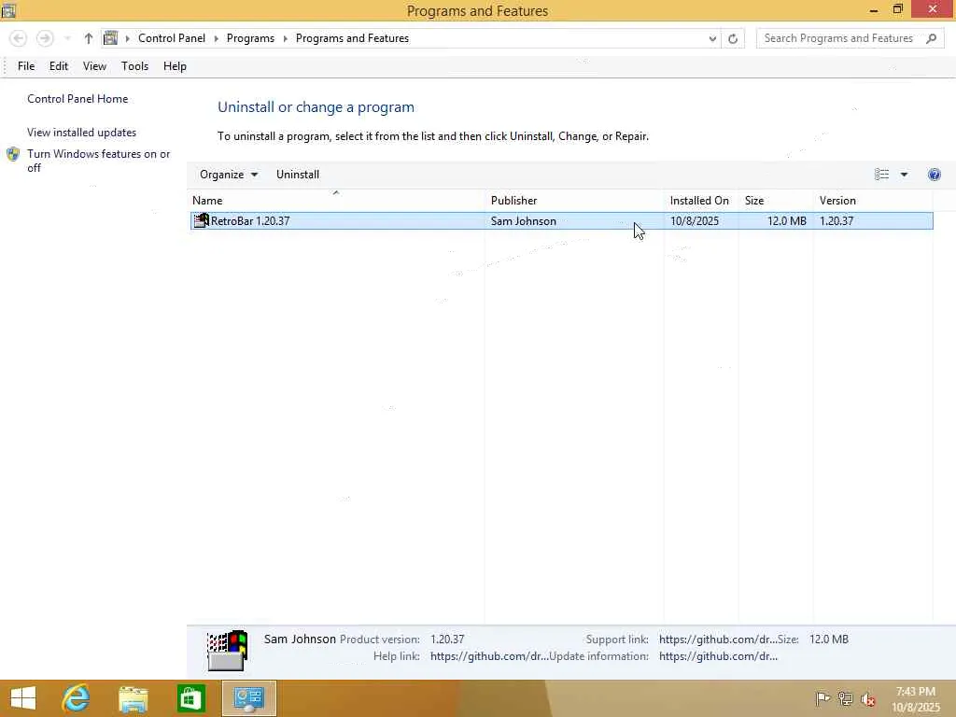Click the window icon in title bar
956x717 pixels.
(x=8, y=10)
